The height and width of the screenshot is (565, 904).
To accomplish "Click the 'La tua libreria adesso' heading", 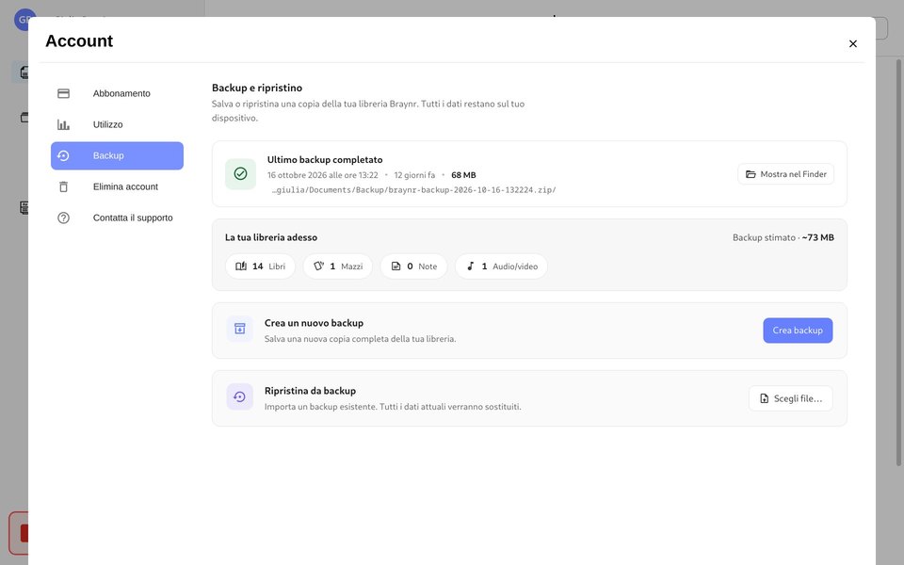I will pyautogui.click(x=271, y=237).
